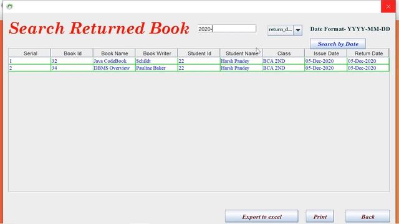Click the Issue Date column header

(326, 54)
